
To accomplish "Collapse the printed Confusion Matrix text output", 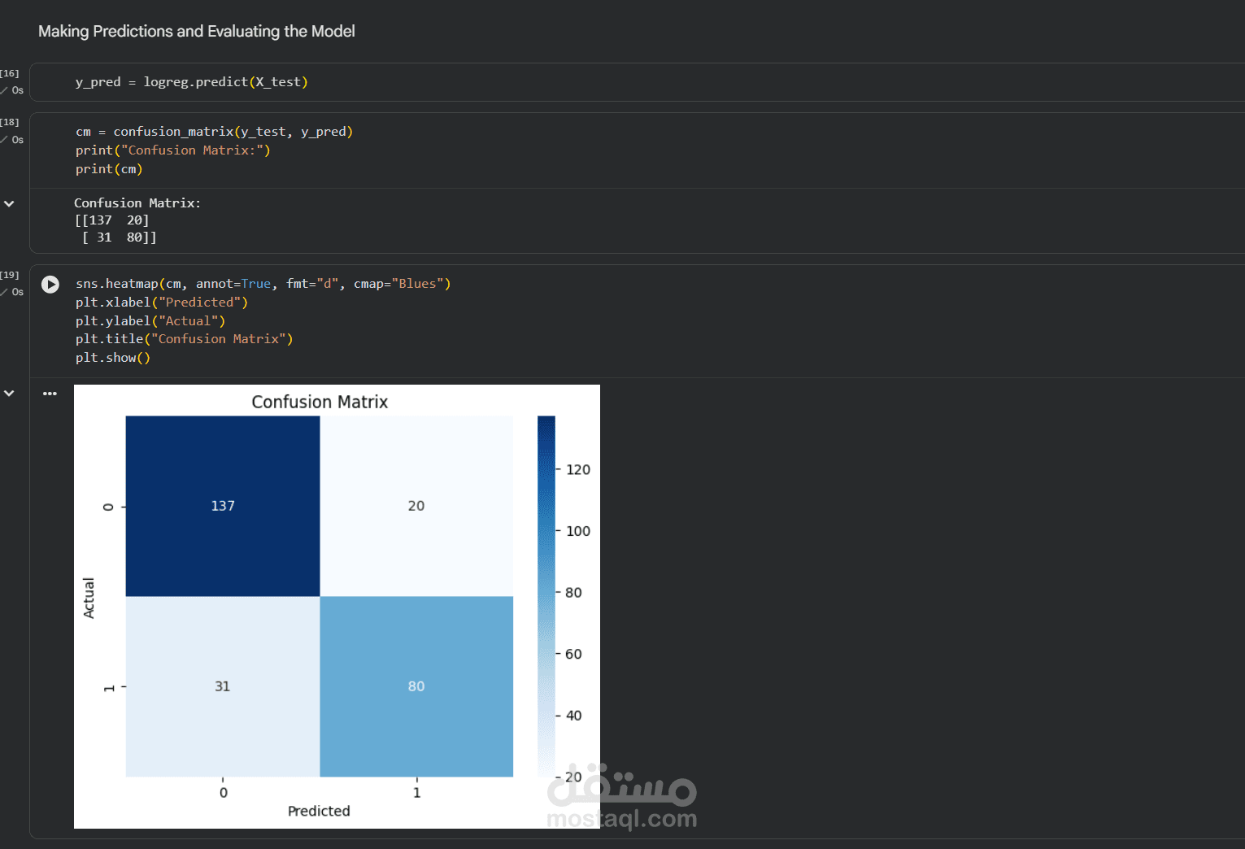I will point(9,203).
